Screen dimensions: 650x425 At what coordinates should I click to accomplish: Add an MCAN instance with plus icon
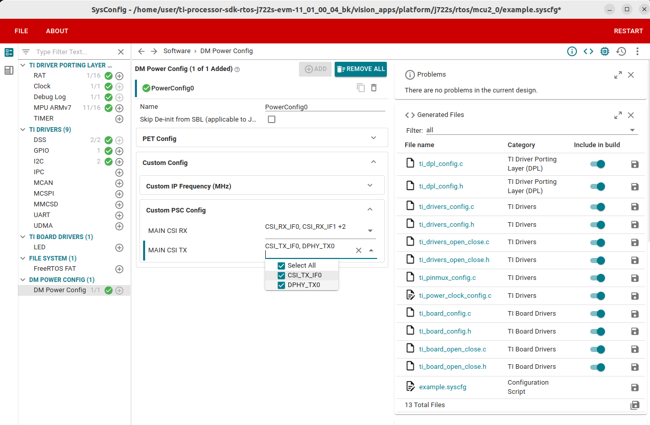pos(119,183)
